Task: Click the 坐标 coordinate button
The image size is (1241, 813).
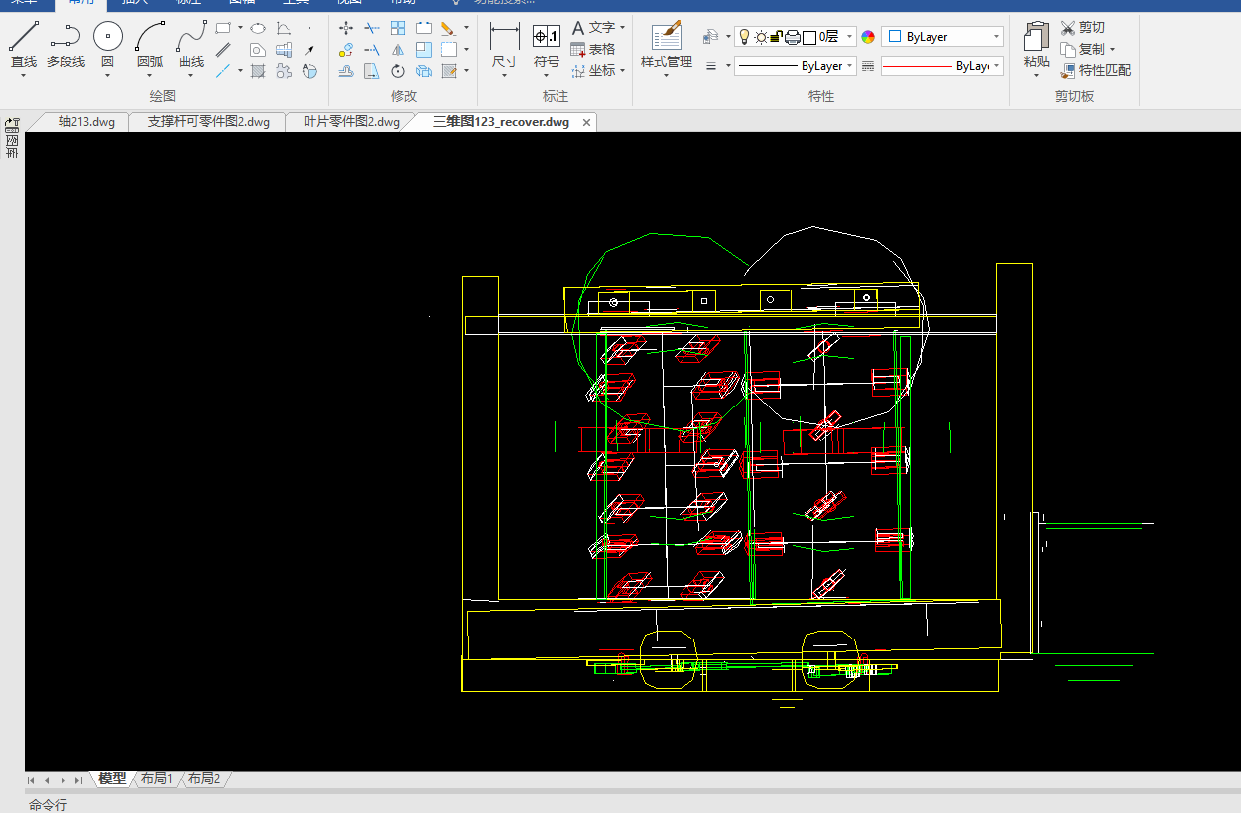Action: tap(592, 70)
